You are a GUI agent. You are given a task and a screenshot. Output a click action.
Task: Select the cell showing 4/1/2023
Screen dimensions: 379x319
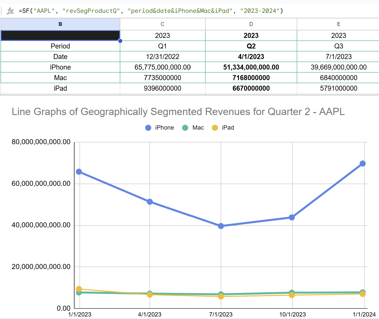click(x=251, y=57)
